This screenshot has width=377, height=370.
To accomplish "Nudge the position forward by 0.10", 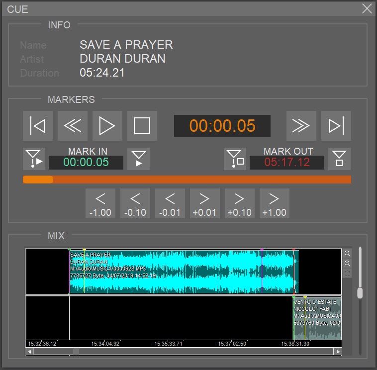I will pos(240,203).
